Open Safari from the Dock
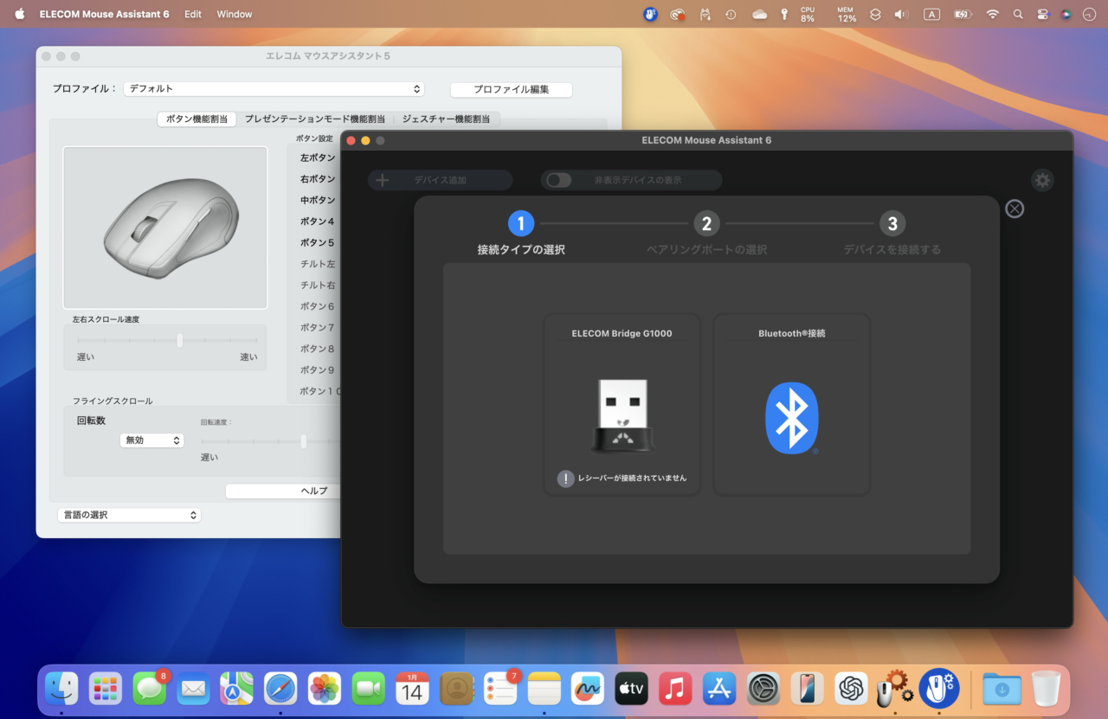The image size is (1108, 719). click(281, 689)
